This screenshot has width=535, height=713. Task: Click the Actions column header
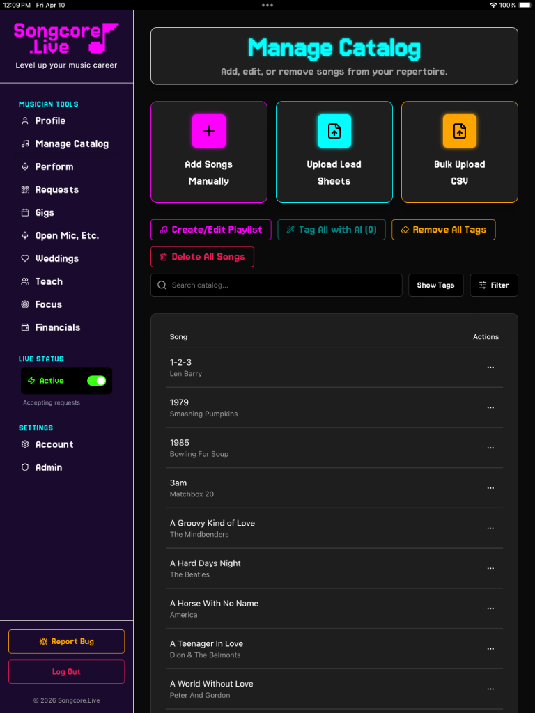pos(486,337)
